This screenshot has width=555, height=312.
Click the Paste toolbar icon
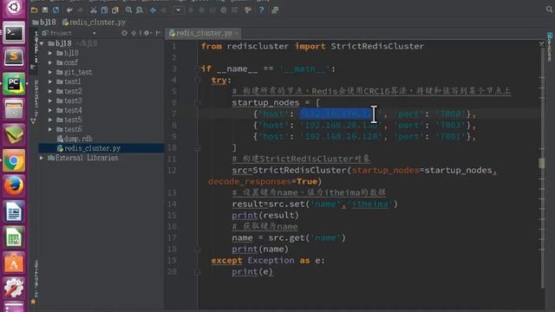click(115, 10)
